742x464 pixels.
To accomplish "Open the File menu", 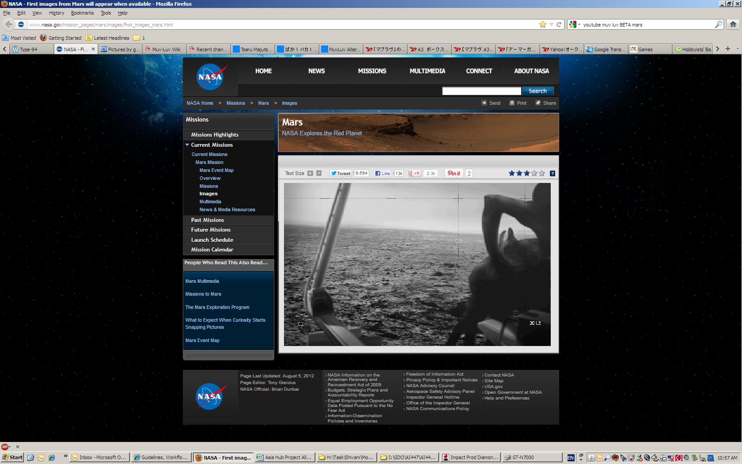I will coord(7,13).
